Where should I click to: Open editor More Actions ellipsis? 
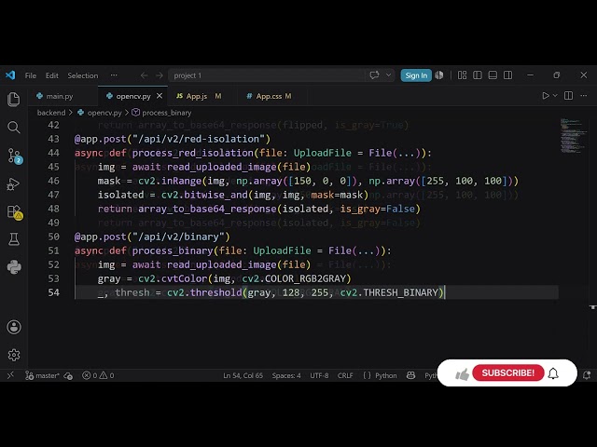tap(584, 96)
